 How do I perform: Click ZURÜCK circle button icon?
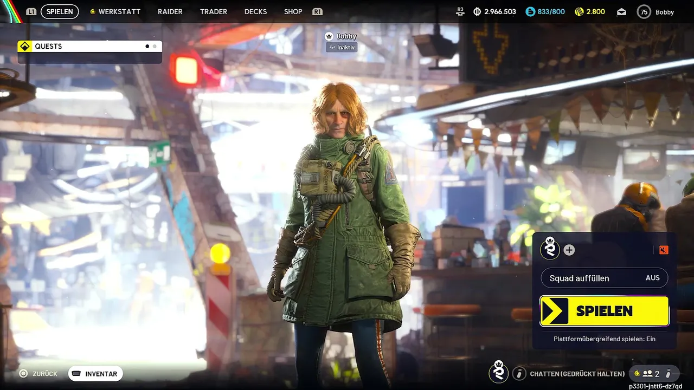coord(23,374)
